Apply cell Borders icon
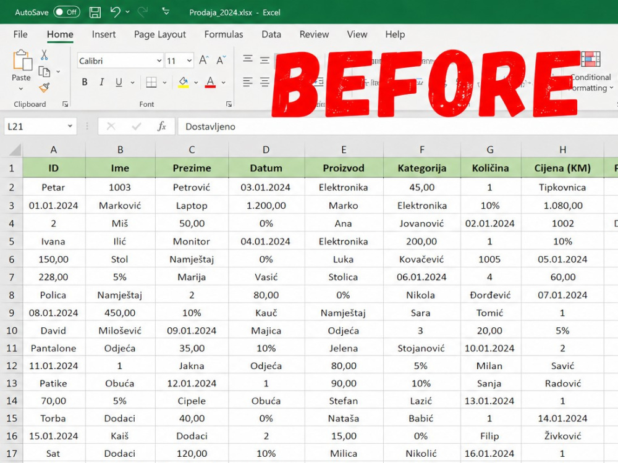The width and height of the screenshot is (618, 463). (x=151, y=82)
